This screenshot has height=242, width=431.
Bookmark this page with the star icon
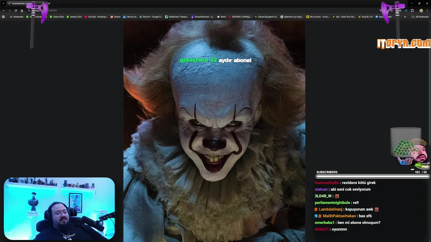(391, 10)
